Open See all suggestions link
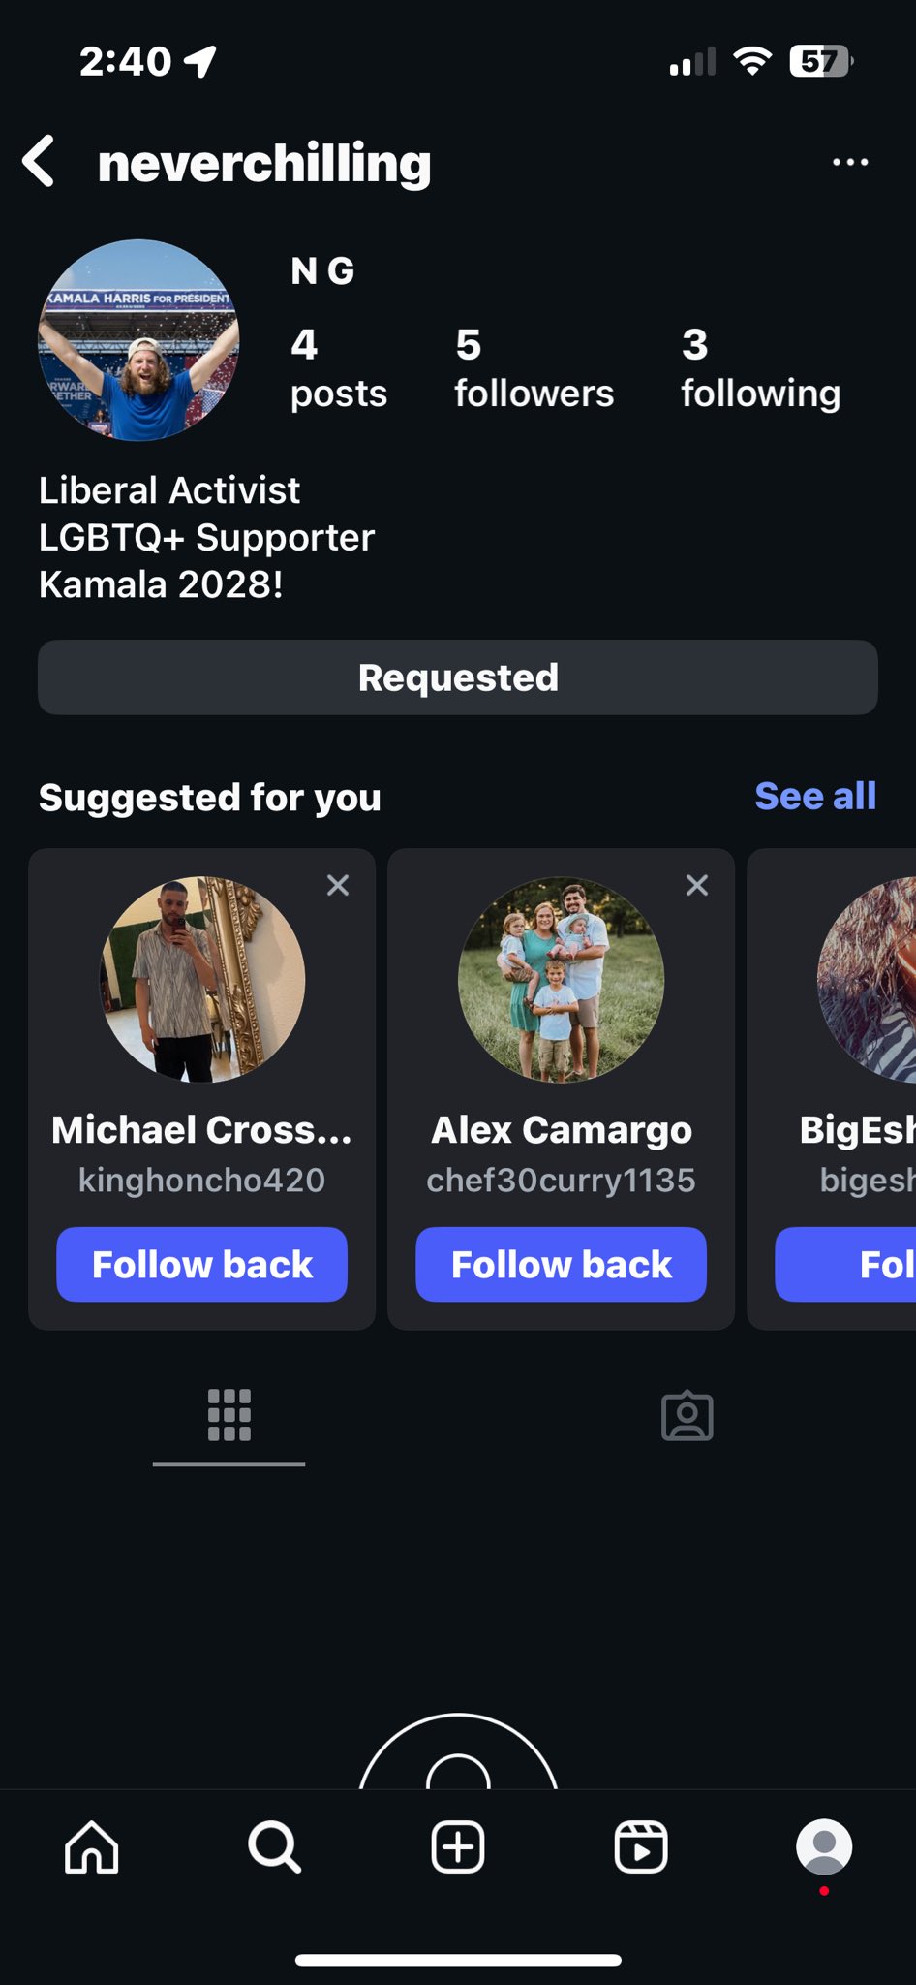916x1985 pixels. click(x=814, y=796)
